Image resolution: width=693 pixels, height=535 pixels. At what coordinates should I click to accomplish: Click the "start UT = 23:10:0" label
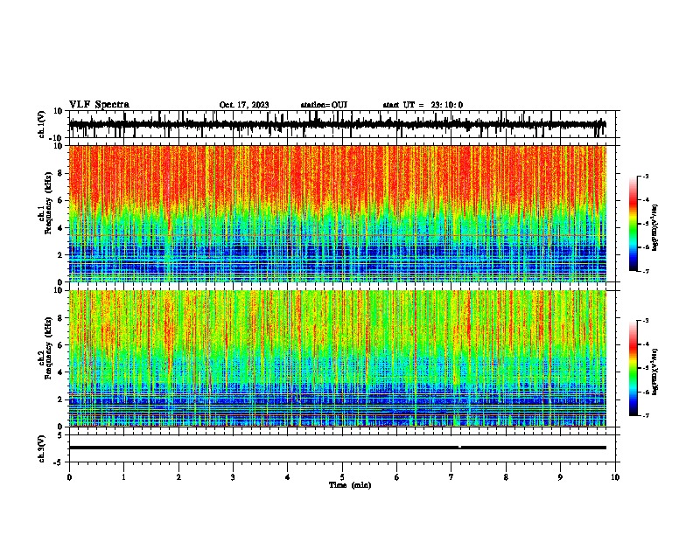pyautogui.click(x=423, y=105)
